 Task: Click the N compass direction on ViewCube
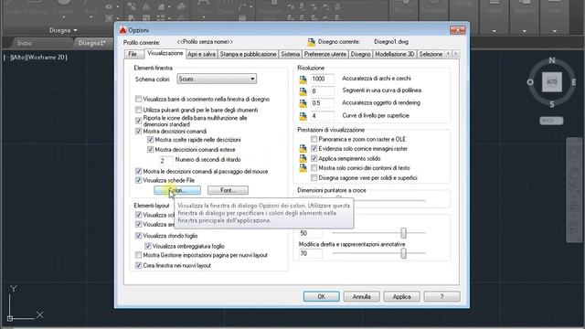552,60
